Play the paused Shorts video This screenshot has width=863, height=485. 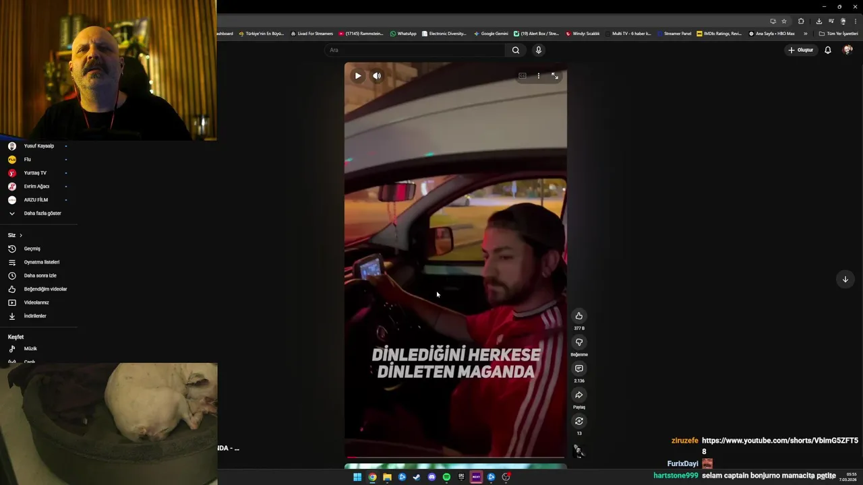click(x=358, y=76)
